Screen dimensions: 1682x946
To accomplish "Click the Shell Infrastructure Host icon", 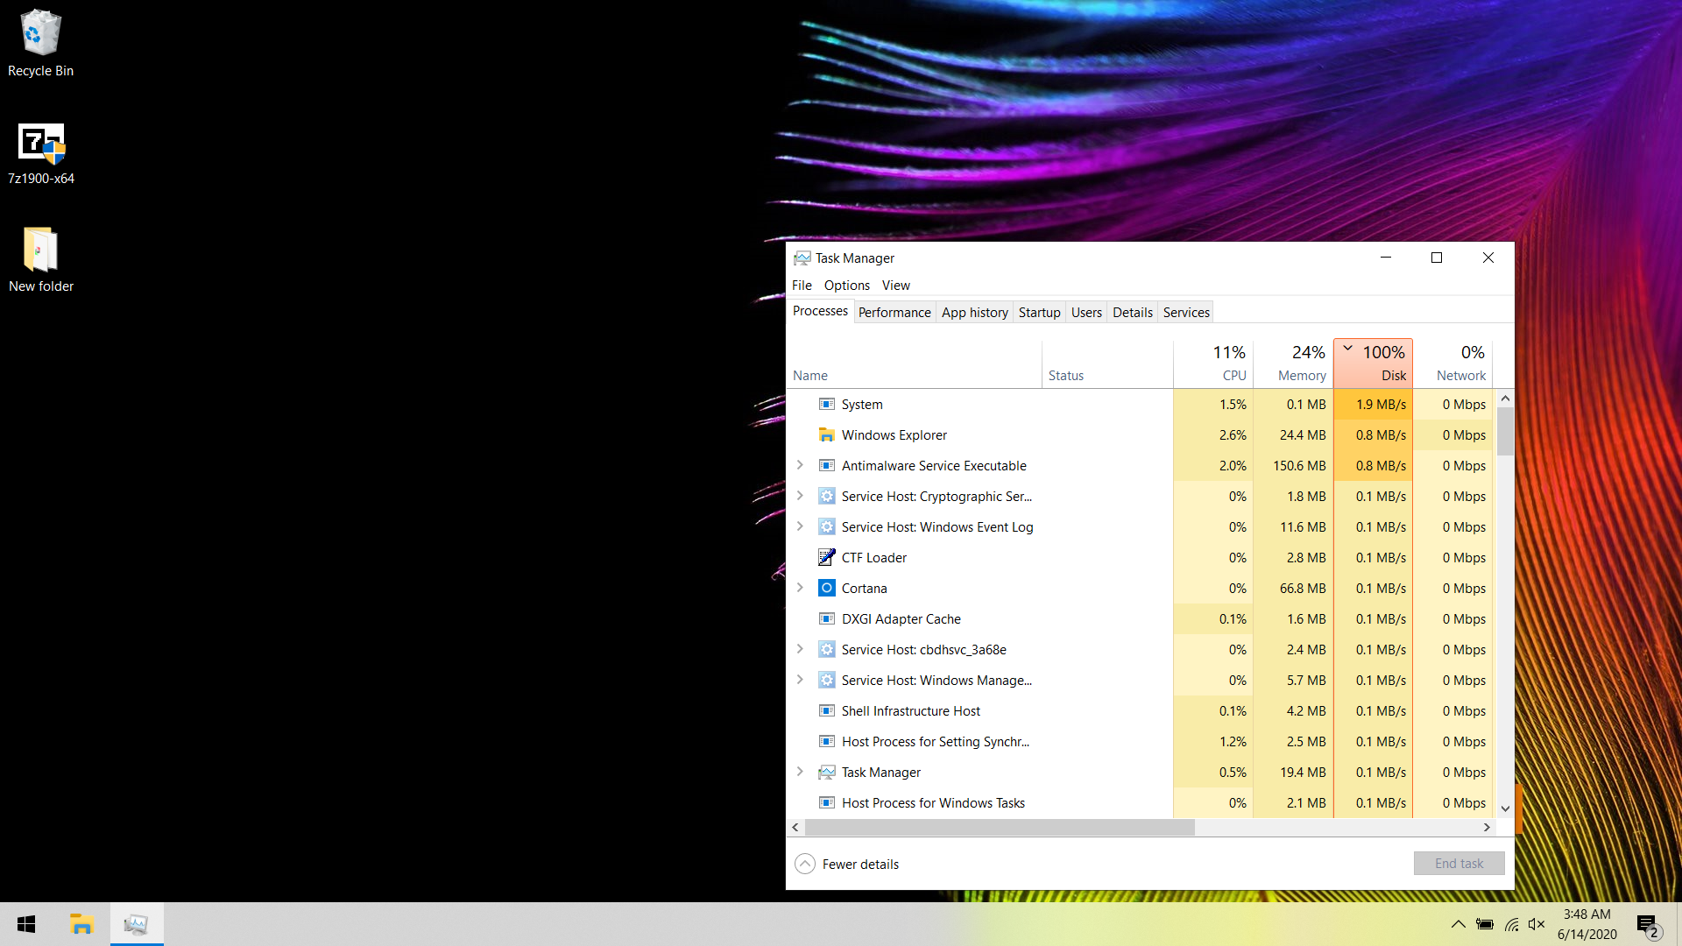I will tap(826, 711).
